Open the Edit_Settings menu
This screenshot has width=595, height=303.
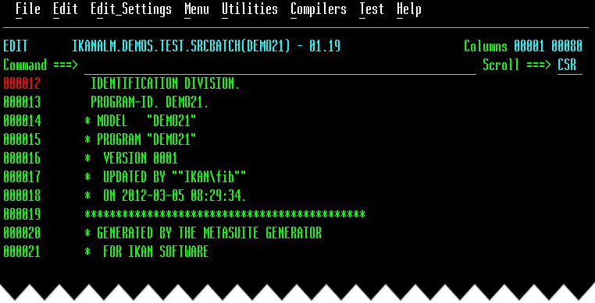(131, 9)
